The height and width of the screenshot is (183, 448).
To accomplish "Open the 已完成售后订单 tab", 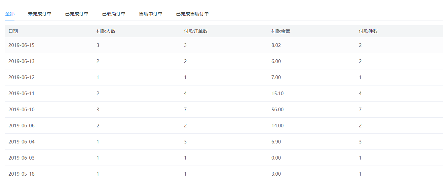I will click(x=192, y=14).
